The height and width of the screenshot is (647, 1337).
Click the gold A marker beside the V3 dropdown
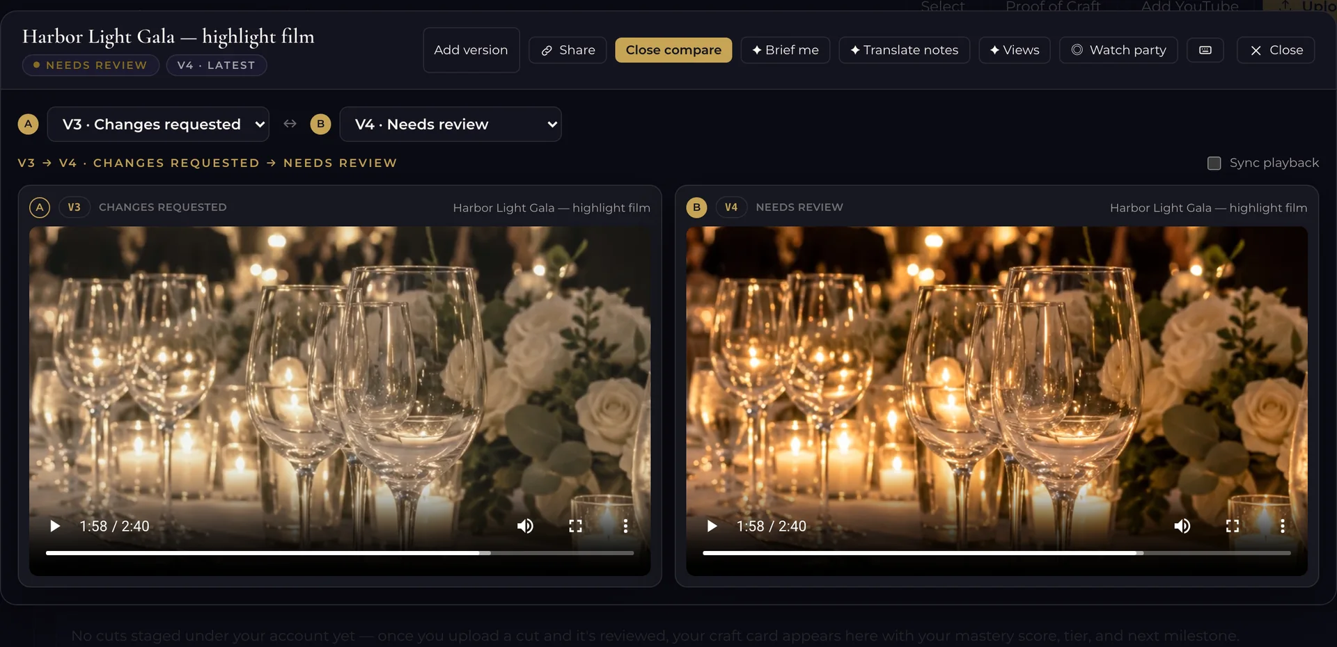tap(28, 124)
